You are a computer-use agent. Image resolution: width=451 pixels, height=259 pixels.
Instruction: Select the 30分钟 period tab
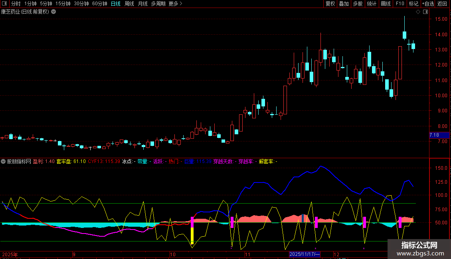[x=81, y=4]
